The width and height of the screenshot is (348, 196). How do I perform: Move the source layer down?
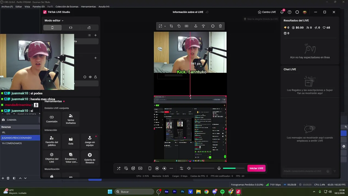tap(203, 26)
